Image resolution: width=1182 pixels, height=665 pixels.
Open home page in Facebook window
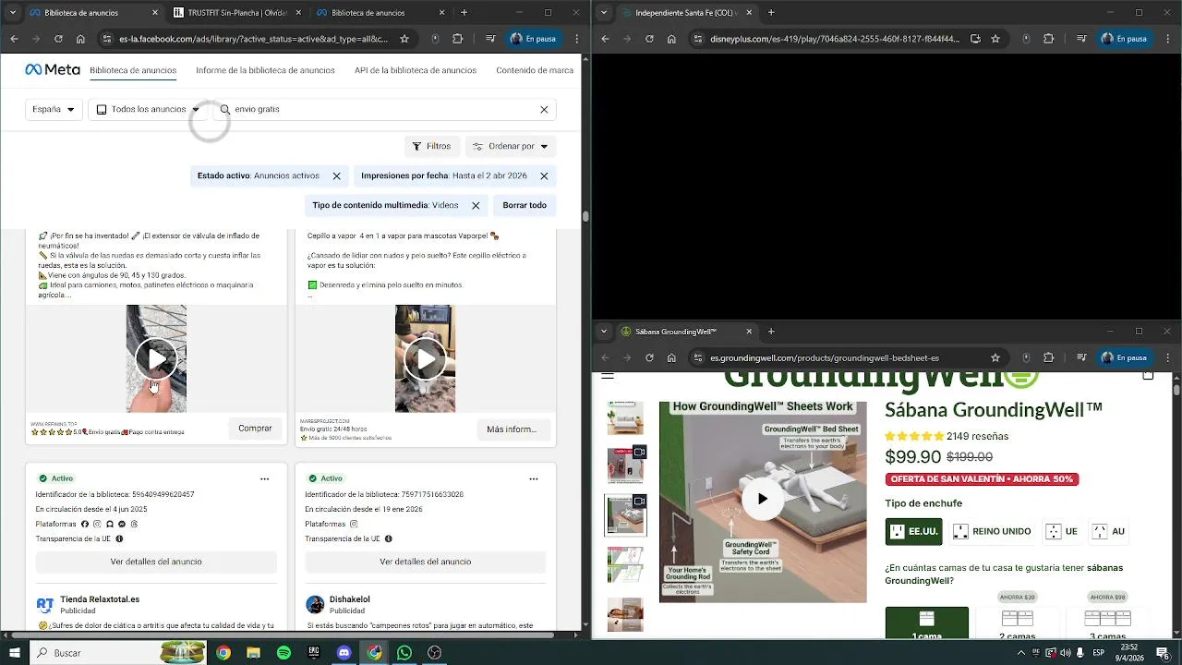coord(80,39)
